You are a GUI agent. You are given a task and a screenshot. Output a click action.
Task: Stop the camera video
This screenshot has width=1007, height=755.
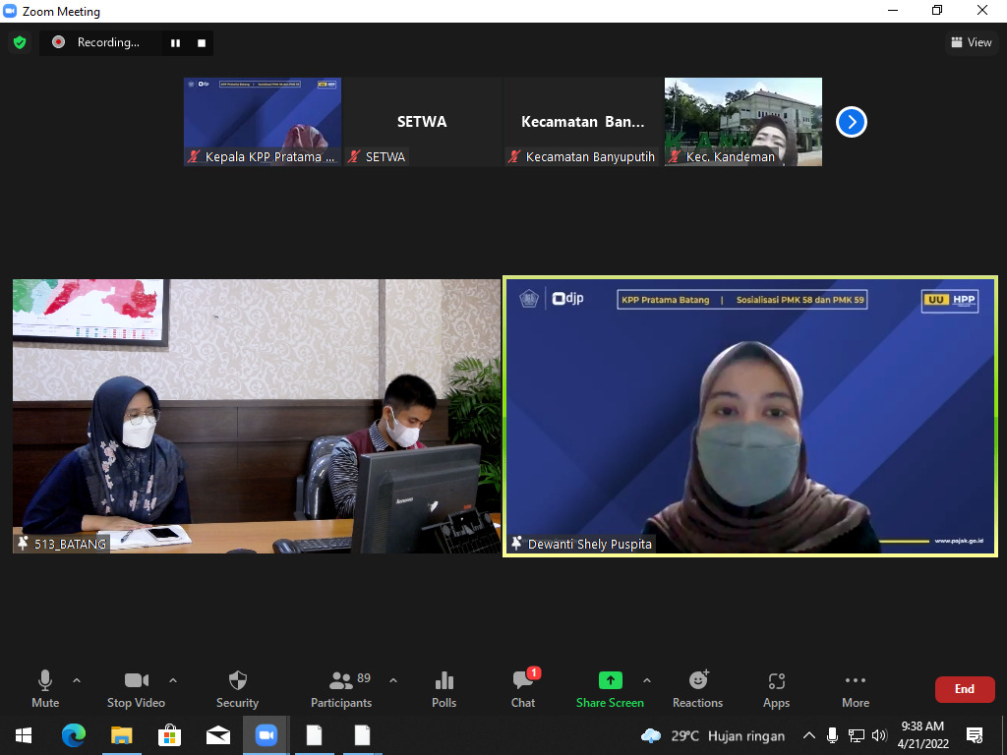click(x=136, y=689)
